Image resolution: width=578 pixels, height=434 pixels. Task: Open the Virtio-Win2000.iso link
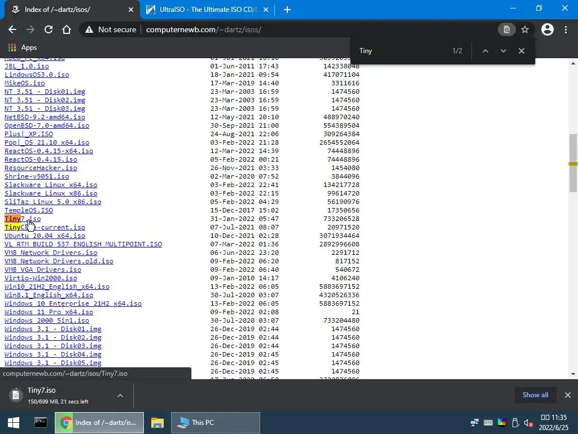[41, 278]
